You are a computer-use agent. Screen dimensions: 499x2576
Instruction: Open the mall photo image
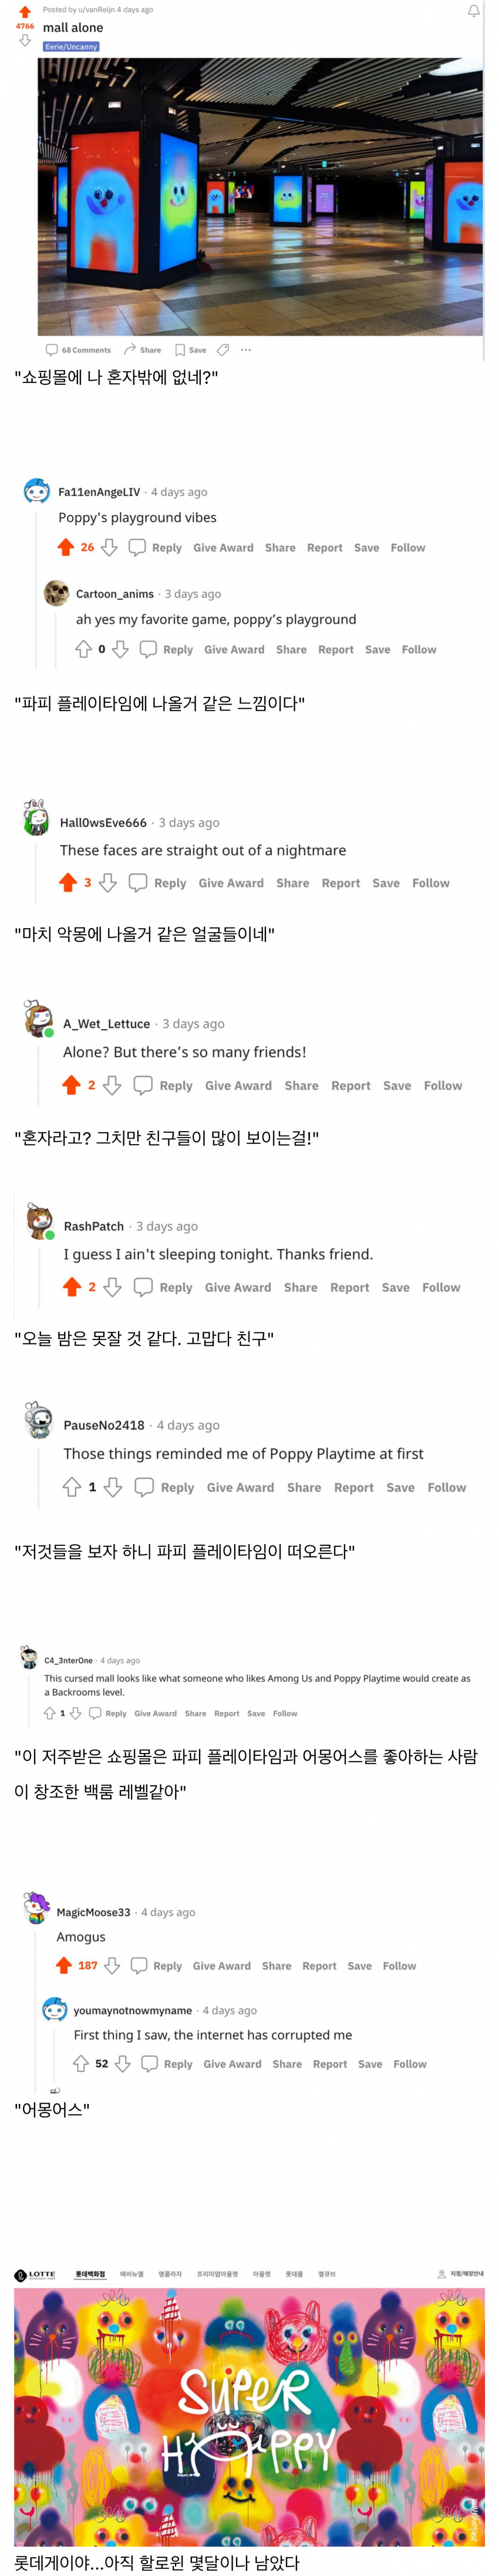click(x=260, y=196)
